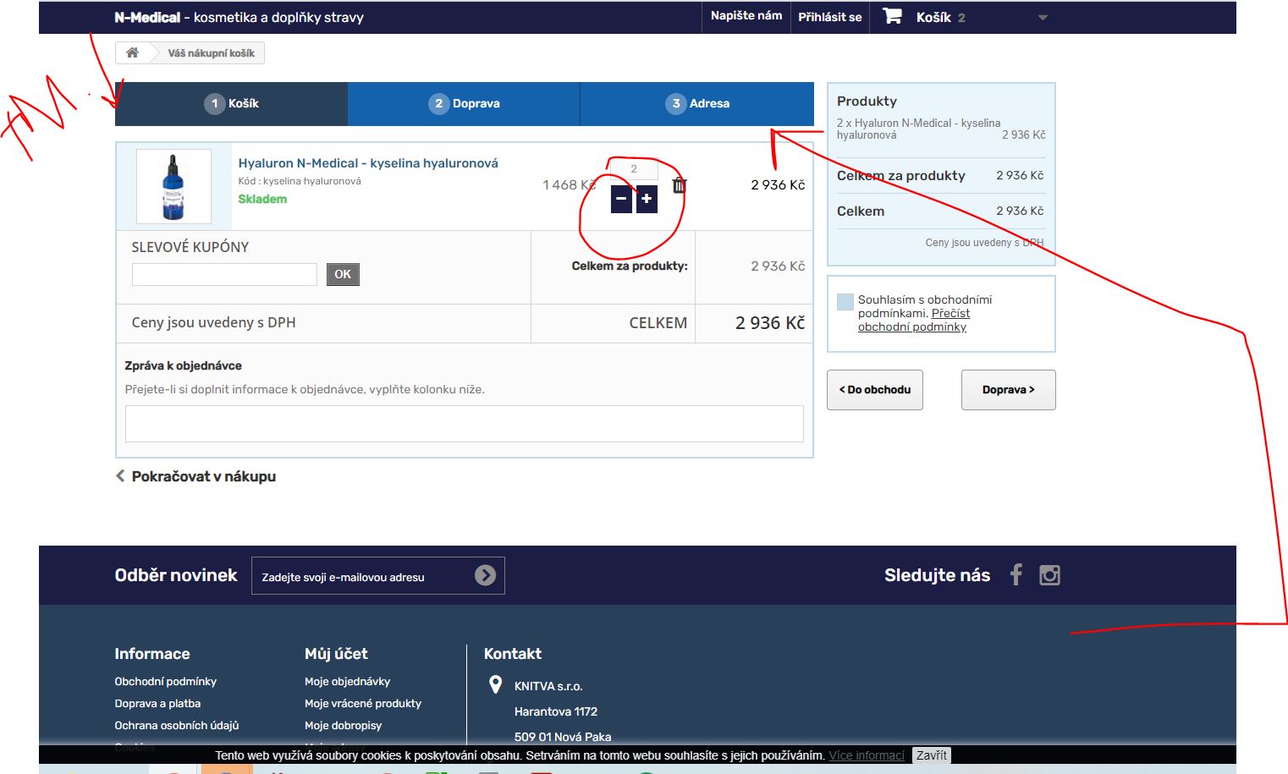Dismiss cookie notice with Zavřít
The width and height of the screenshot is (1288, 774).
931,755
